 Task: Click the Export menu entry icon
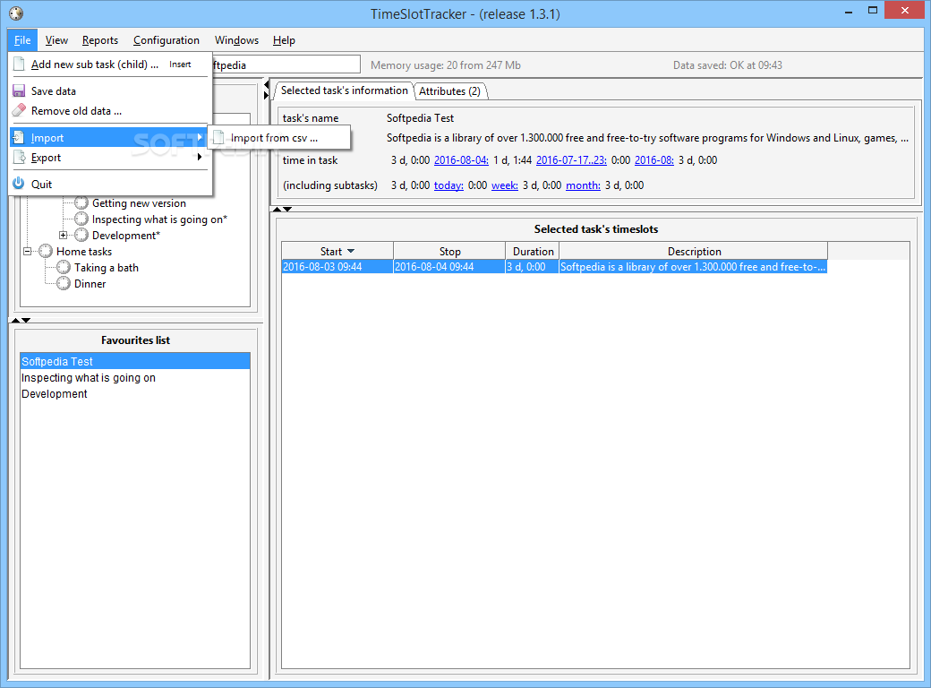20,158
